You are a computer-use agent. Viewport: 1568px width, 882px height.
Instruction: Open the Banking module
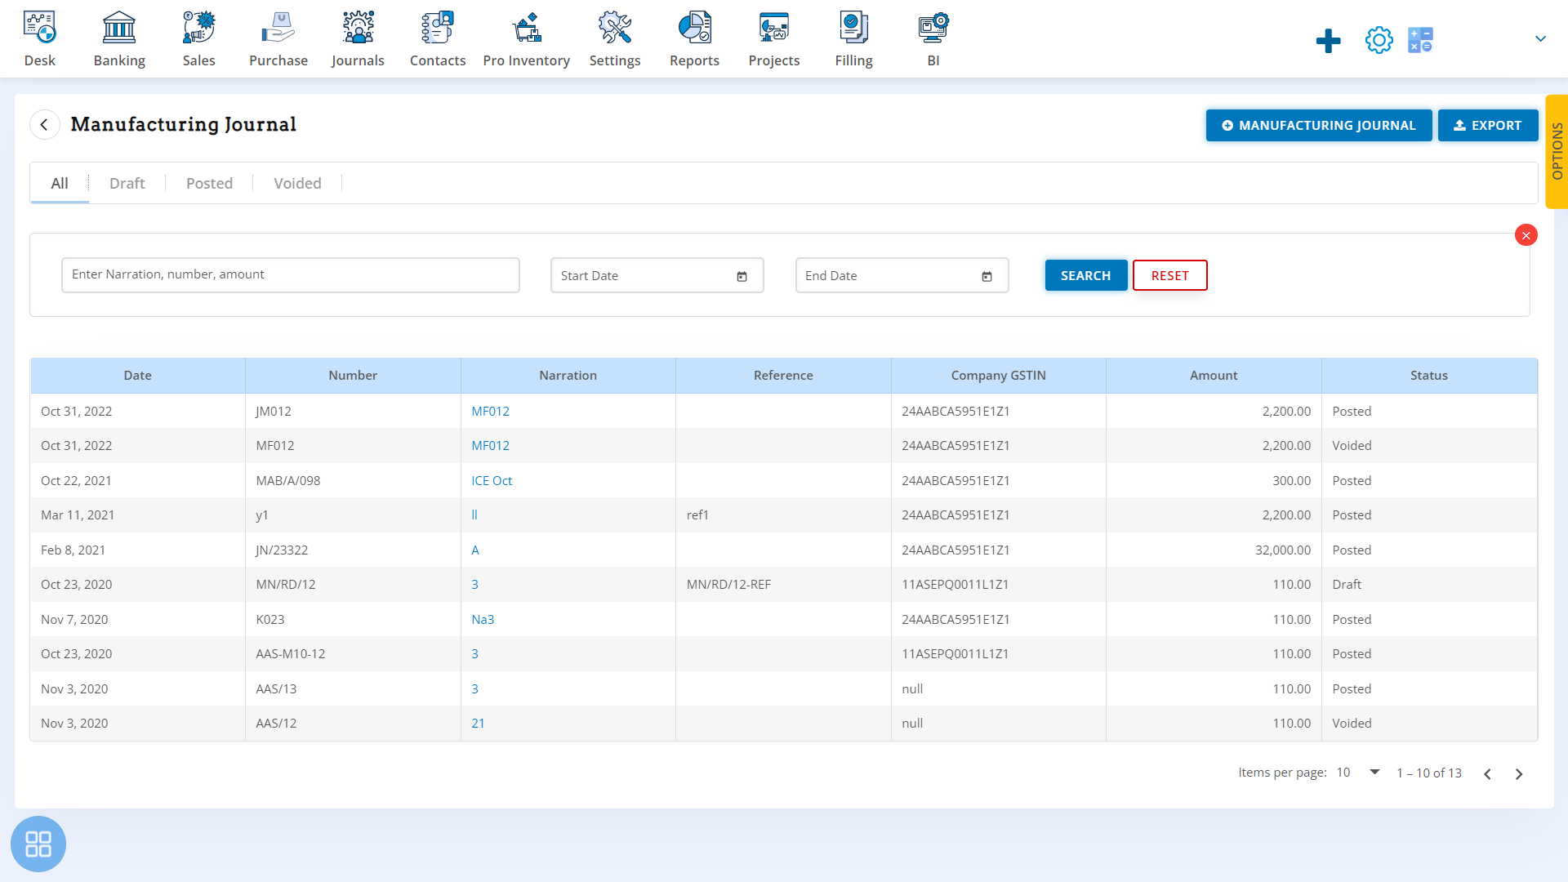(x=119, y=38)
